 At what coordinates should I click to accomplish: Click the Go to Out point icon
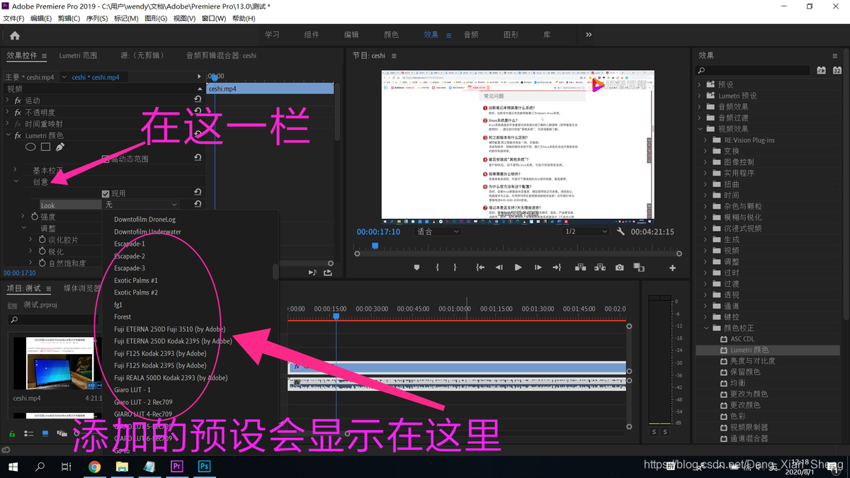[557, 268]
